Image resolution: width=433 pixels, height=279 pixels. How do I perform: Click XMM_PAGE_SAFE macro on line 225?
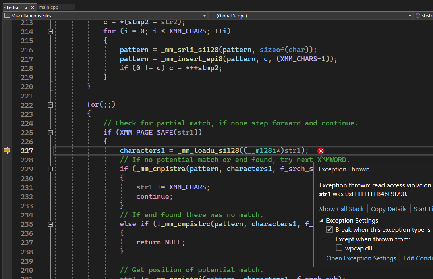click(146, 132)
